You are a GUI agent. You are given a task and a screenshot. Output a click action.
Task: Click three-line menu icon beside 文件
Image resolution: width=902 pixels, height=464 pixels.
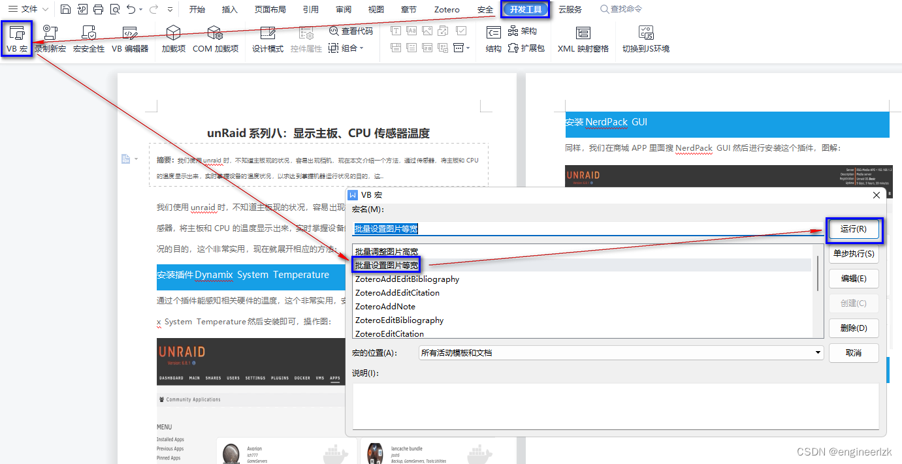click(12, 9)
